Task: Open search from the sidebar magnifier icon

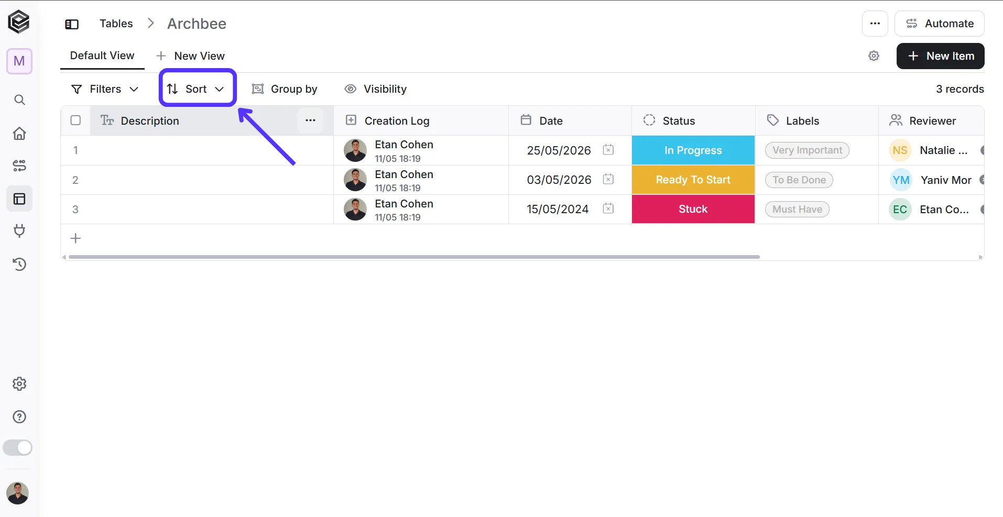Action: [x=19, y=100]
